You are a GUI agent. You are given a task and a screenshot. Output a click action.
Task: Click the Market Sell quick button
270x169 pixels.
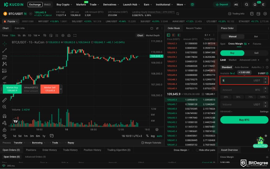pos(50,89)
